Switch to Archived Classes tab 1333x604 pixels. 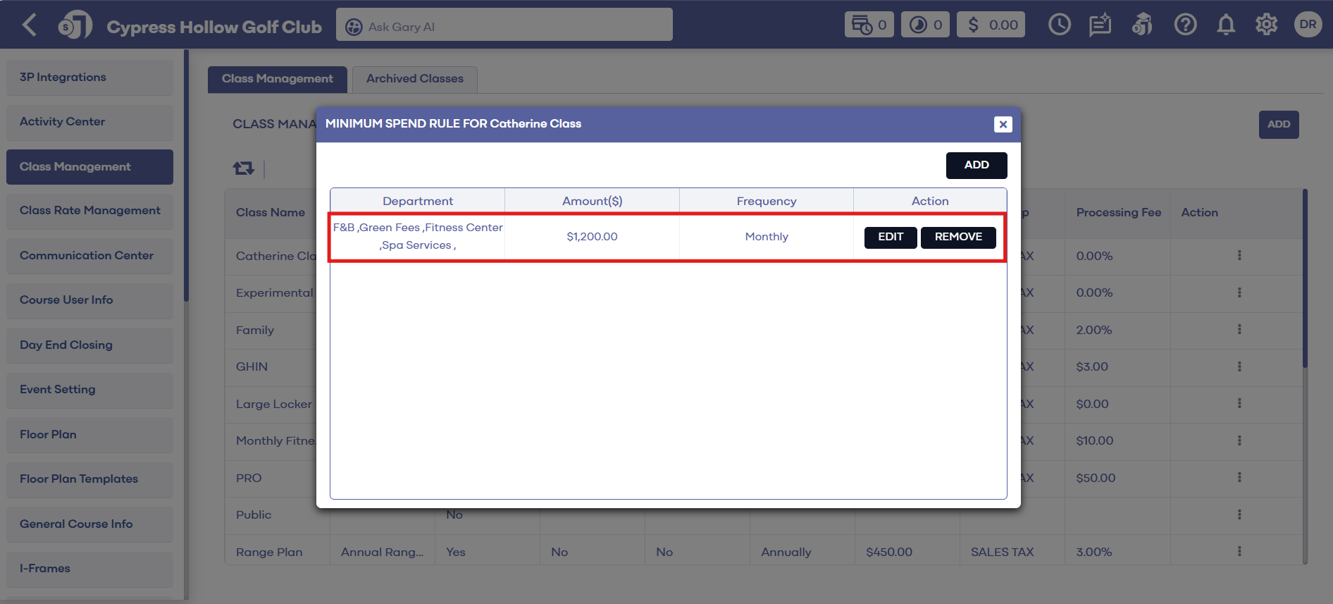[x=414, y=79]
